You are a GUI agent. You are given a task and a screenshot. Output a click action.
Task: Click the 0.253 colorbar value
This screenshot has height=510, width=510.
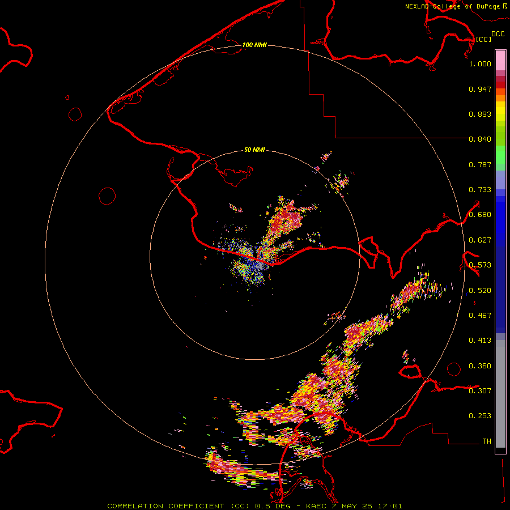480,416
